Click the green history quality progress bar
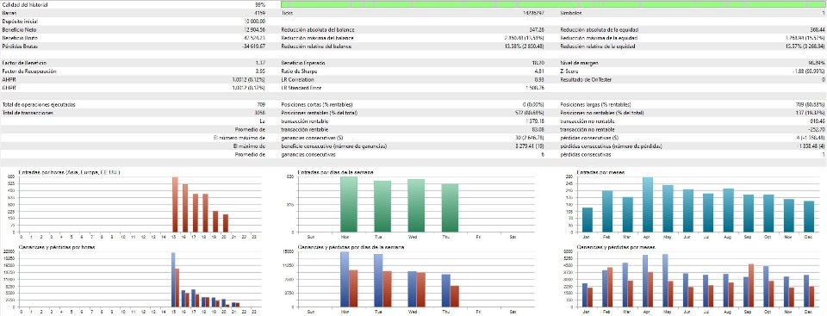Viewport: 827px width, 316px height. click(553, 4)
